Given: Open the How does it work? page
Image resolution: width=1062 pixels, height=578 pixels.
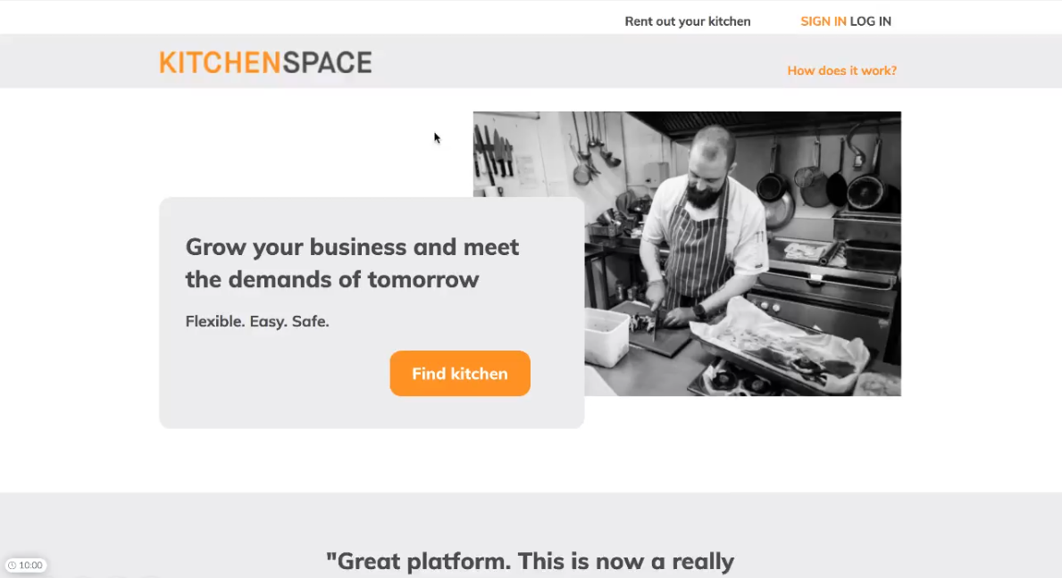Looking at the screenshot, I should pos(842,70).
